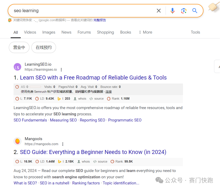Click the Mangools site favicon
Screen dimensions: 220x189
click(17, 141)
